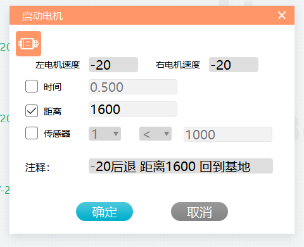Click the distance field showing 1600
The height and width of the screenshot is (247, 304).
(x=133, y=109)
